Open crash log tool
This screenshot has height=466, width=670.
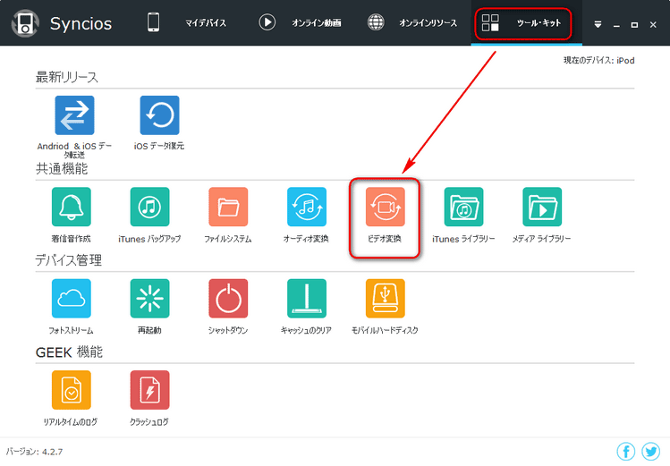click(149, 390)
